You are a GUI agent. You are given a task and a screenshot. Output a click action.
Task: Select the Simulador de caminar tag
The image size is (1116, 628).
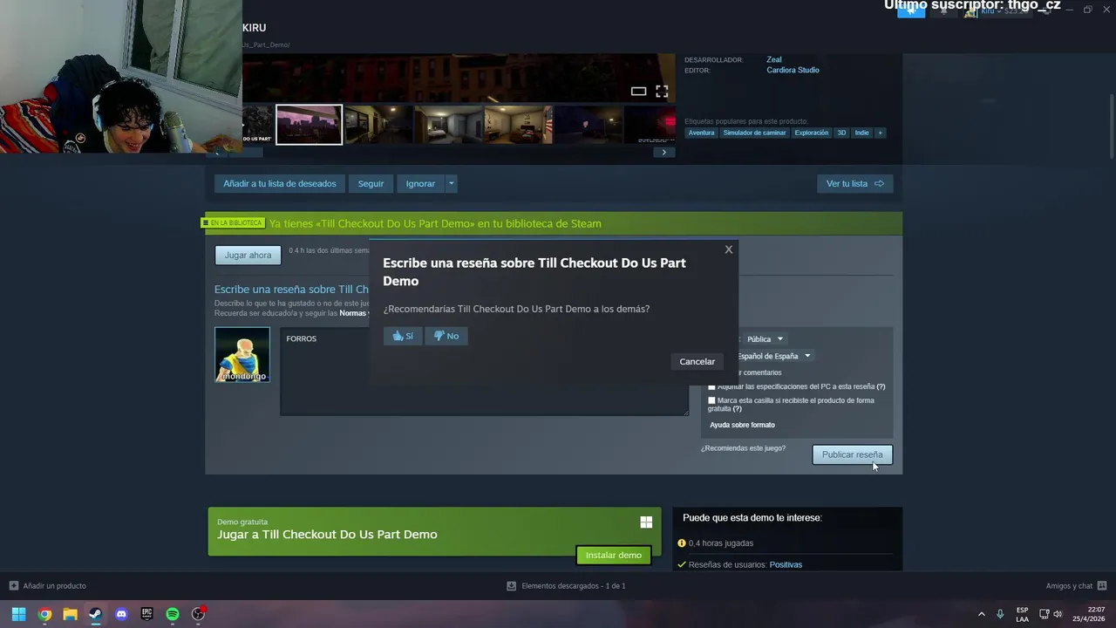click(x=754, y=133)
